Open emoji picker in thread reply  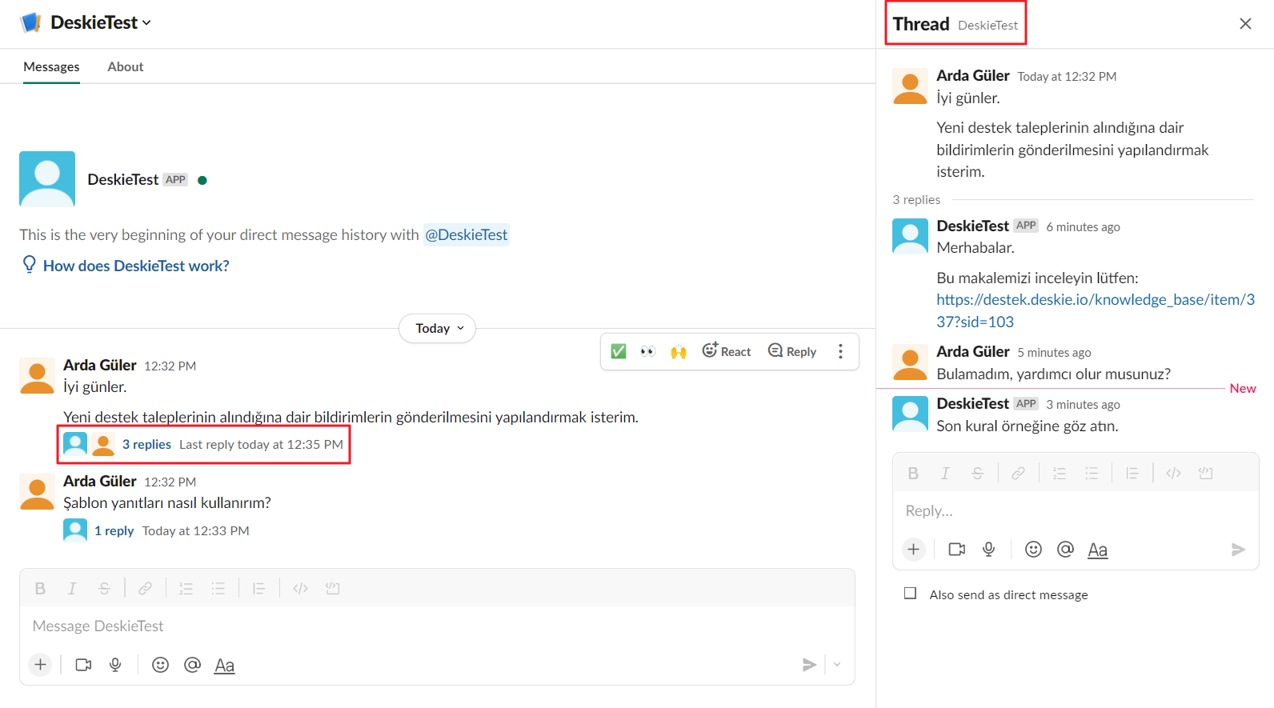pyautogui.click(x=1033, y=550)
